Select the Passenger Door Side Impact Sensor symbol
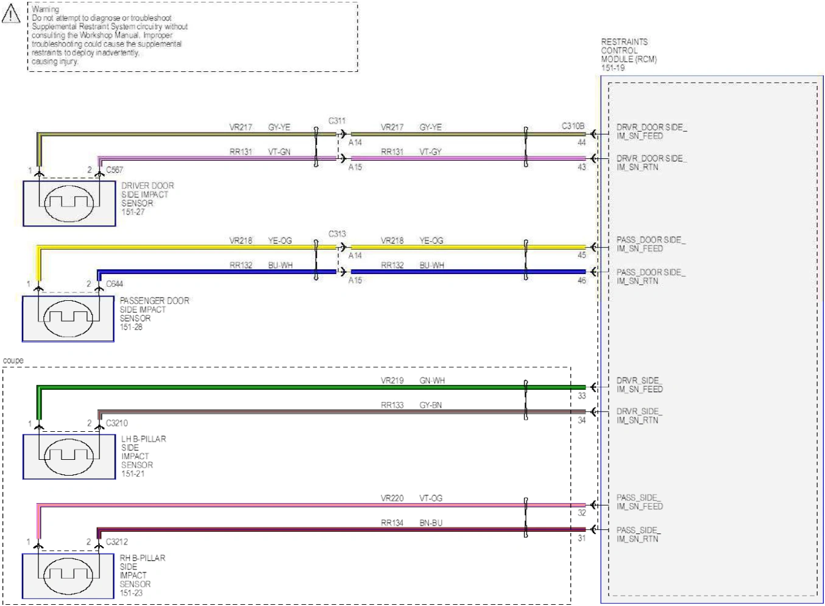Viewport: 825px width, 606px height. tap(68, 319)
